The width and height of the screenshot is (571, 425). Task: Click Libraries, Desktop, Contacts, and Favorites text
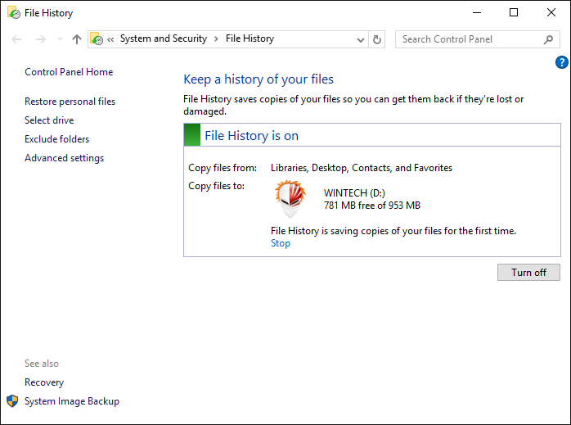362,168
